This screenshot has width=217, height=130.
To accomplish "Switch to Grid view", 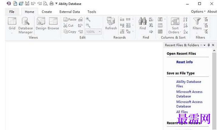I will click(12, 24).
